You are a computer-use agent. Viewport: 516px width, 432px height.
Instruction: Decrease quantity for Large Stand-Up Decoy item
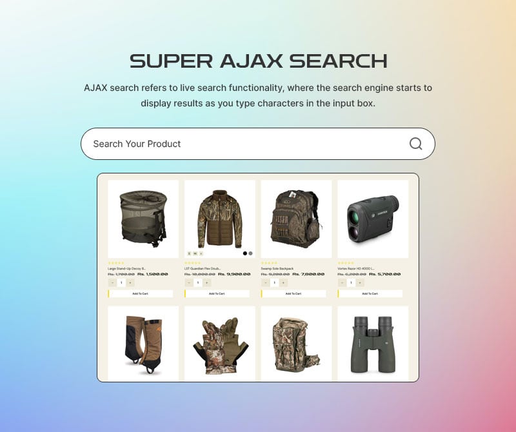coord(112,282)
